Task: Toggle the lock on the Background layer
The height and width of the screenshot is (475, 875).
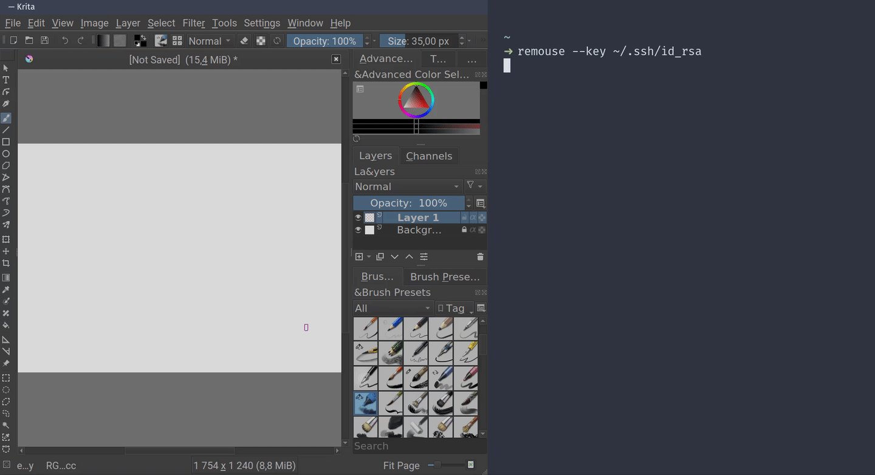Action: (x=464, y=230)
